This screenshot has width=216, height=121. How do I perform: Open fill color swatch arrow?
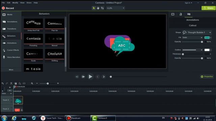click(211, 38)
